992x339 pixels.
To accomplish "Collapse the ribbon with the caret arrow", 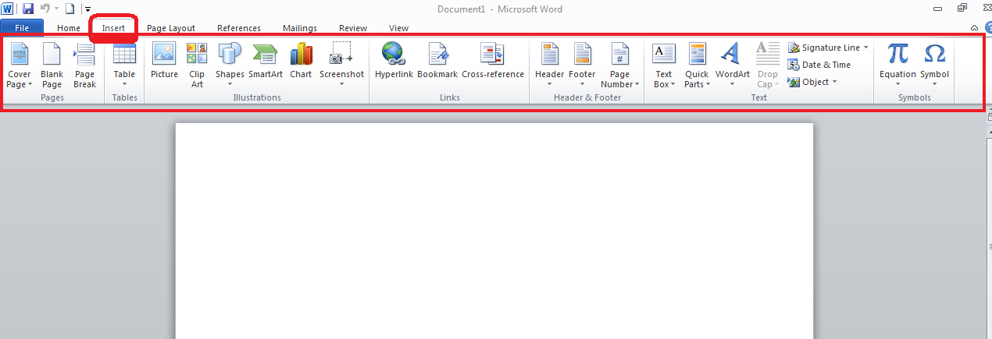I will tap(973, 27).
